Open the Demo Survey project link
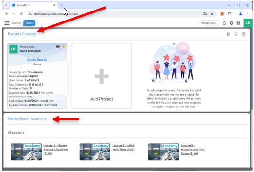 click(x=37, y=60)
